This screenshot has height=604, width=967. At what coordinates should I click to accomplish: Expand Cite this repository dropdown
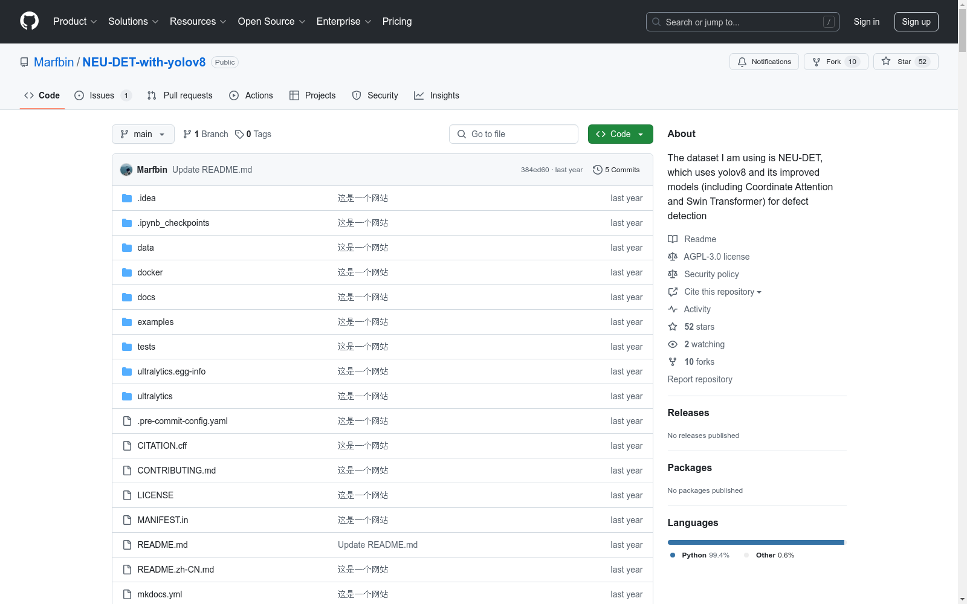coord(723,292)
